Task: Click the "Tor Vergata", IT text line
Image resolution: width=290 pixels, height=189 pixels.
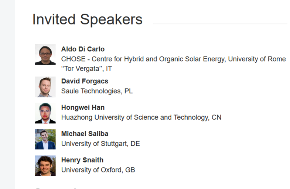Action: point(86,69)
